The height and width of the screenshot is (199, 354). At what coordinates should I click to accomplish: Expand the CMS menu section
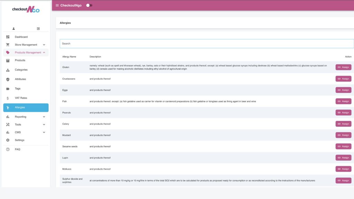coord(44,132)
